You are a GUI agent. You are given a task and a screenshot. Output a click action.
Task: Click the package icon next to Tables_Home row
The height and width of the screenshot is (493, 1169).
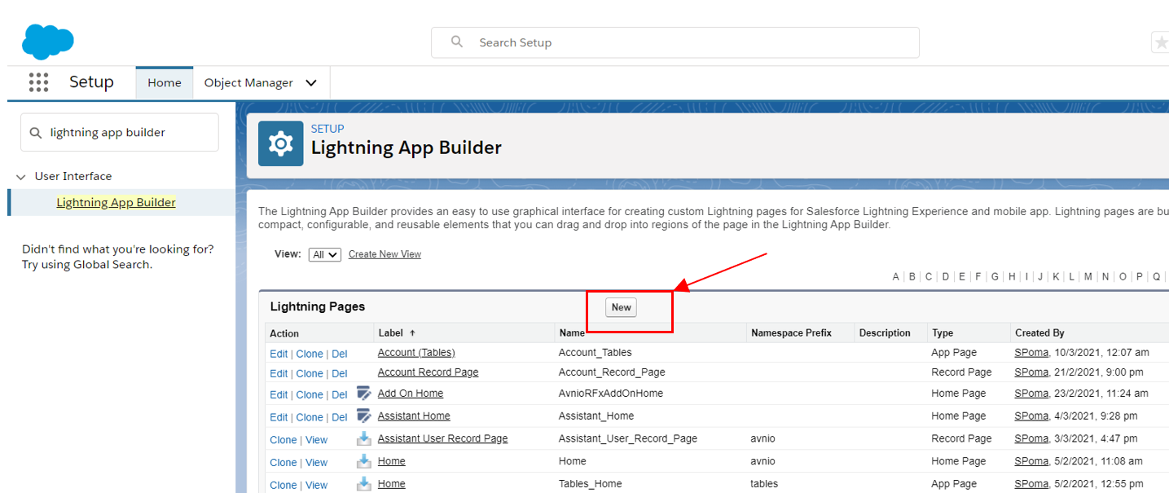click(x=364, y=484)
